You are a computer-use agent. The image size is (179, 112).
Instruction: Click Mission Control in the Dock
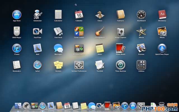pyautogui.click(x=34, y=106)
